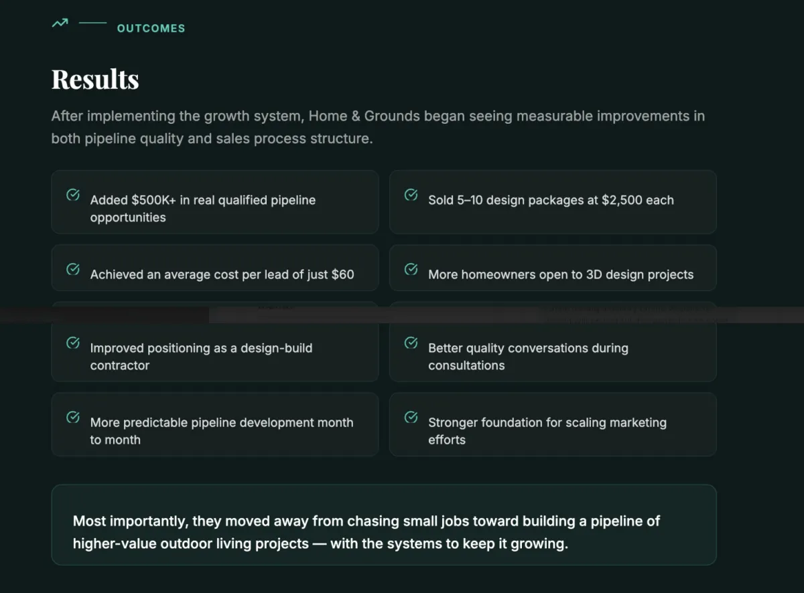Click the Results heading
Viewport: 804px width, 593px height.
click(x=95, y=79)
